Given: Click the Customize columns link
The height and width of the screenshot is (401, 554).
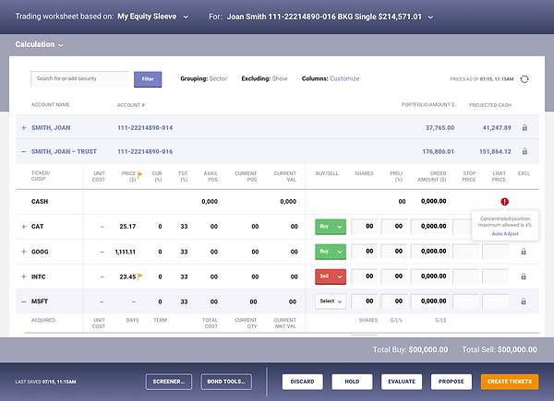Looking at the screenshot, I should tap(344, 78).
